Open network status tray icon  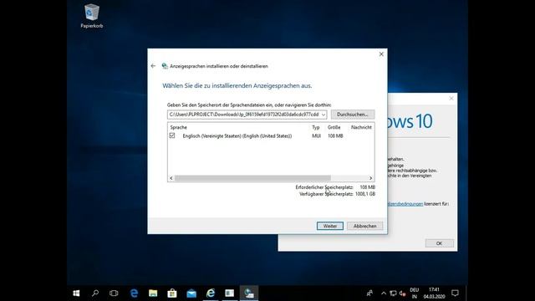(x=393, y=293)
